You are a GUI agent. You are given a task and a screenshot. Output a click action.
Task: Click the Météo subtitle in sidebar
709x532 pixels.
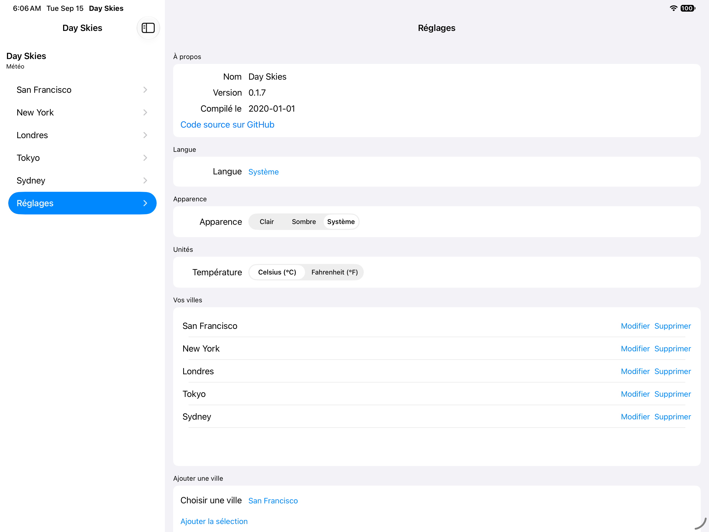click(15, 66)
